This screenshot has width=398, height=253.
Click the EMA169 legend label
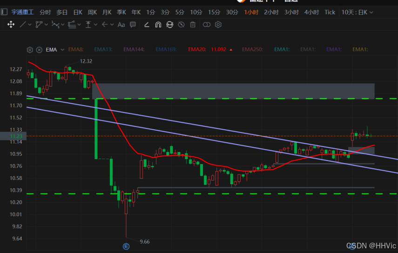[x=166, y=49]
